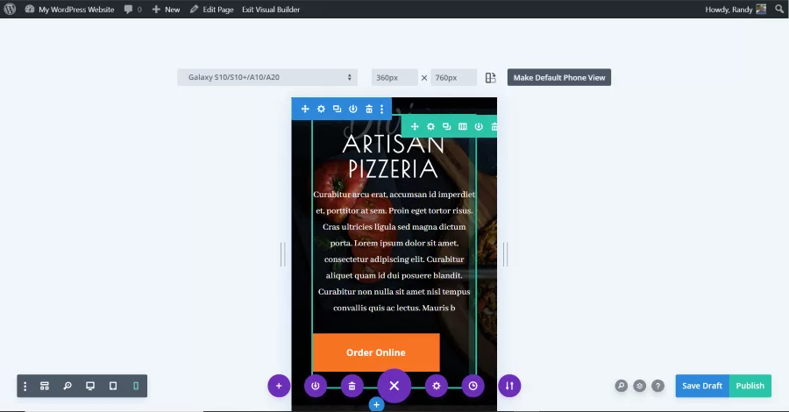Open builder settings three-dot menu

click(x=25, y=386)
